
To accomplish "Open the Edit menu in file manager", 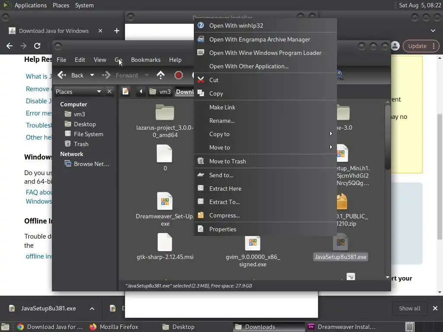I will point(80,60).
